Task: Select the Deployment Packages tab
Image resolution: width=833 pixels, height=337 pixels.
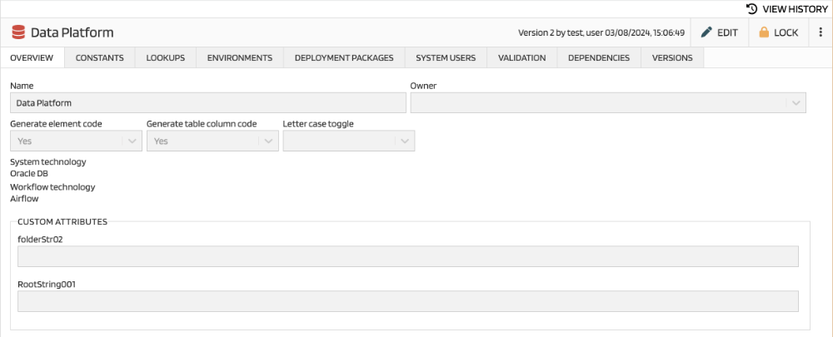Action: 344,58
